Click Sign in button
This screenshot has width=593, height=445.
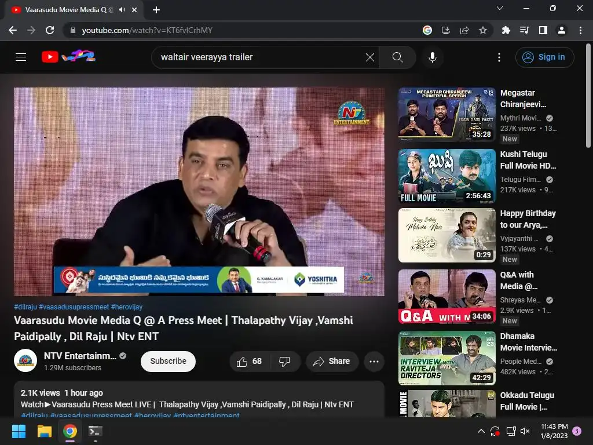(x=544, y=57)
